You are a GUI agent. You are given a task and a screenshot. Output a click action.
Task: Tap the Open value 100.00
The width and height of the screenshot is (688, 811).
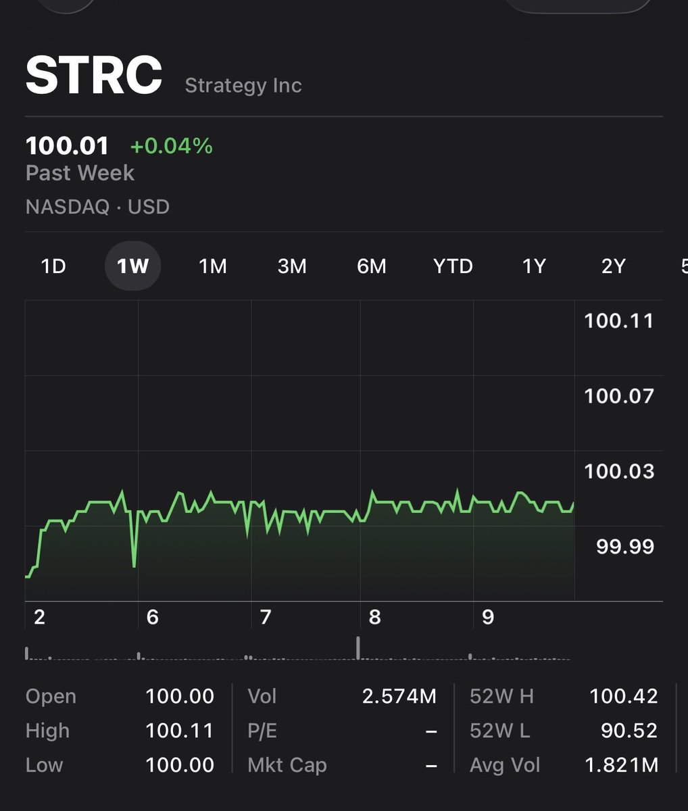pyautogui.click(x=180, y=696)
